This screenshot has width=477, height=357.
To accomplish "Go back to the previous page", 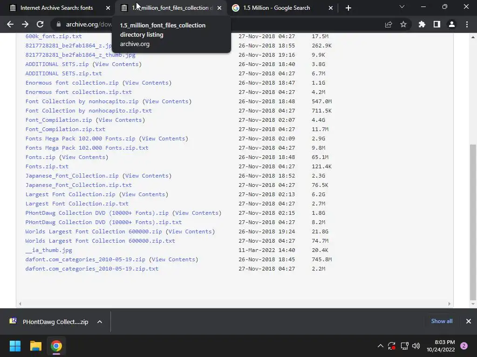I will point(10,24).
